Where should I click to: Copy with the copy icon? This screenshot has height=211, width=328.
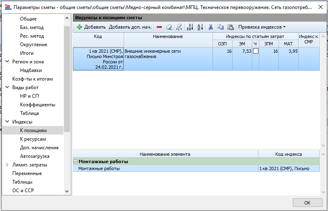click(220, 27)
